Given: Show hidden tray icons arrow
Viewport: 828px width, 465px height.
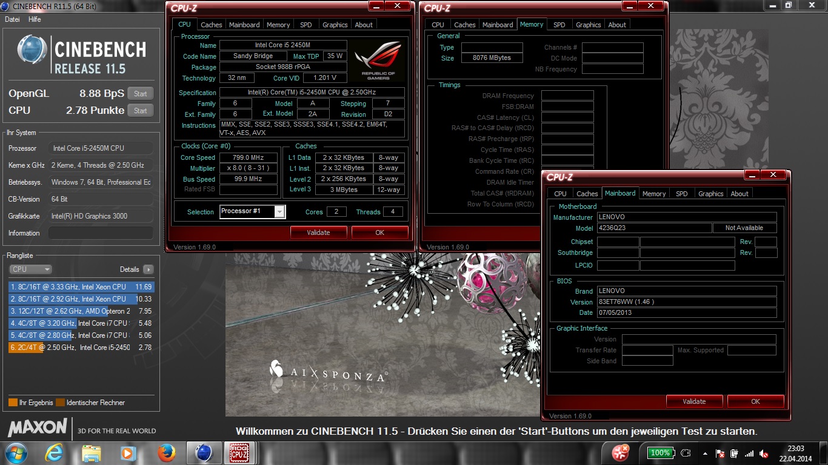Looking at the screenshot, I should click(x=706, y=453).
